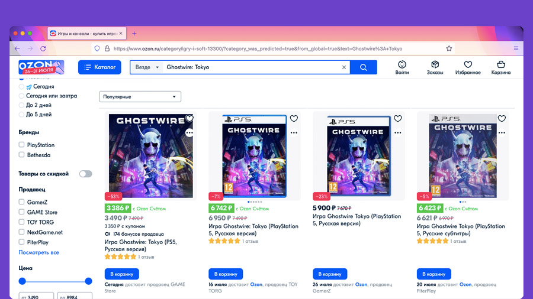Open more options on 5 900 ₽ product

398,133
